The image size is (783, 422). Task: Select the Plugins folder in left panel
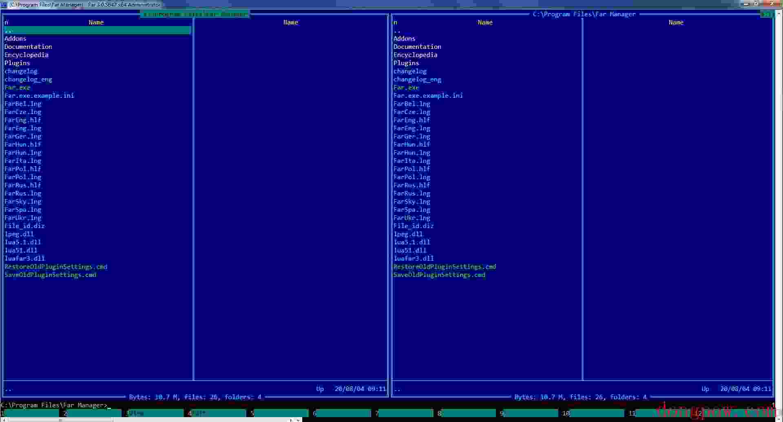click(x=17, y=63)
